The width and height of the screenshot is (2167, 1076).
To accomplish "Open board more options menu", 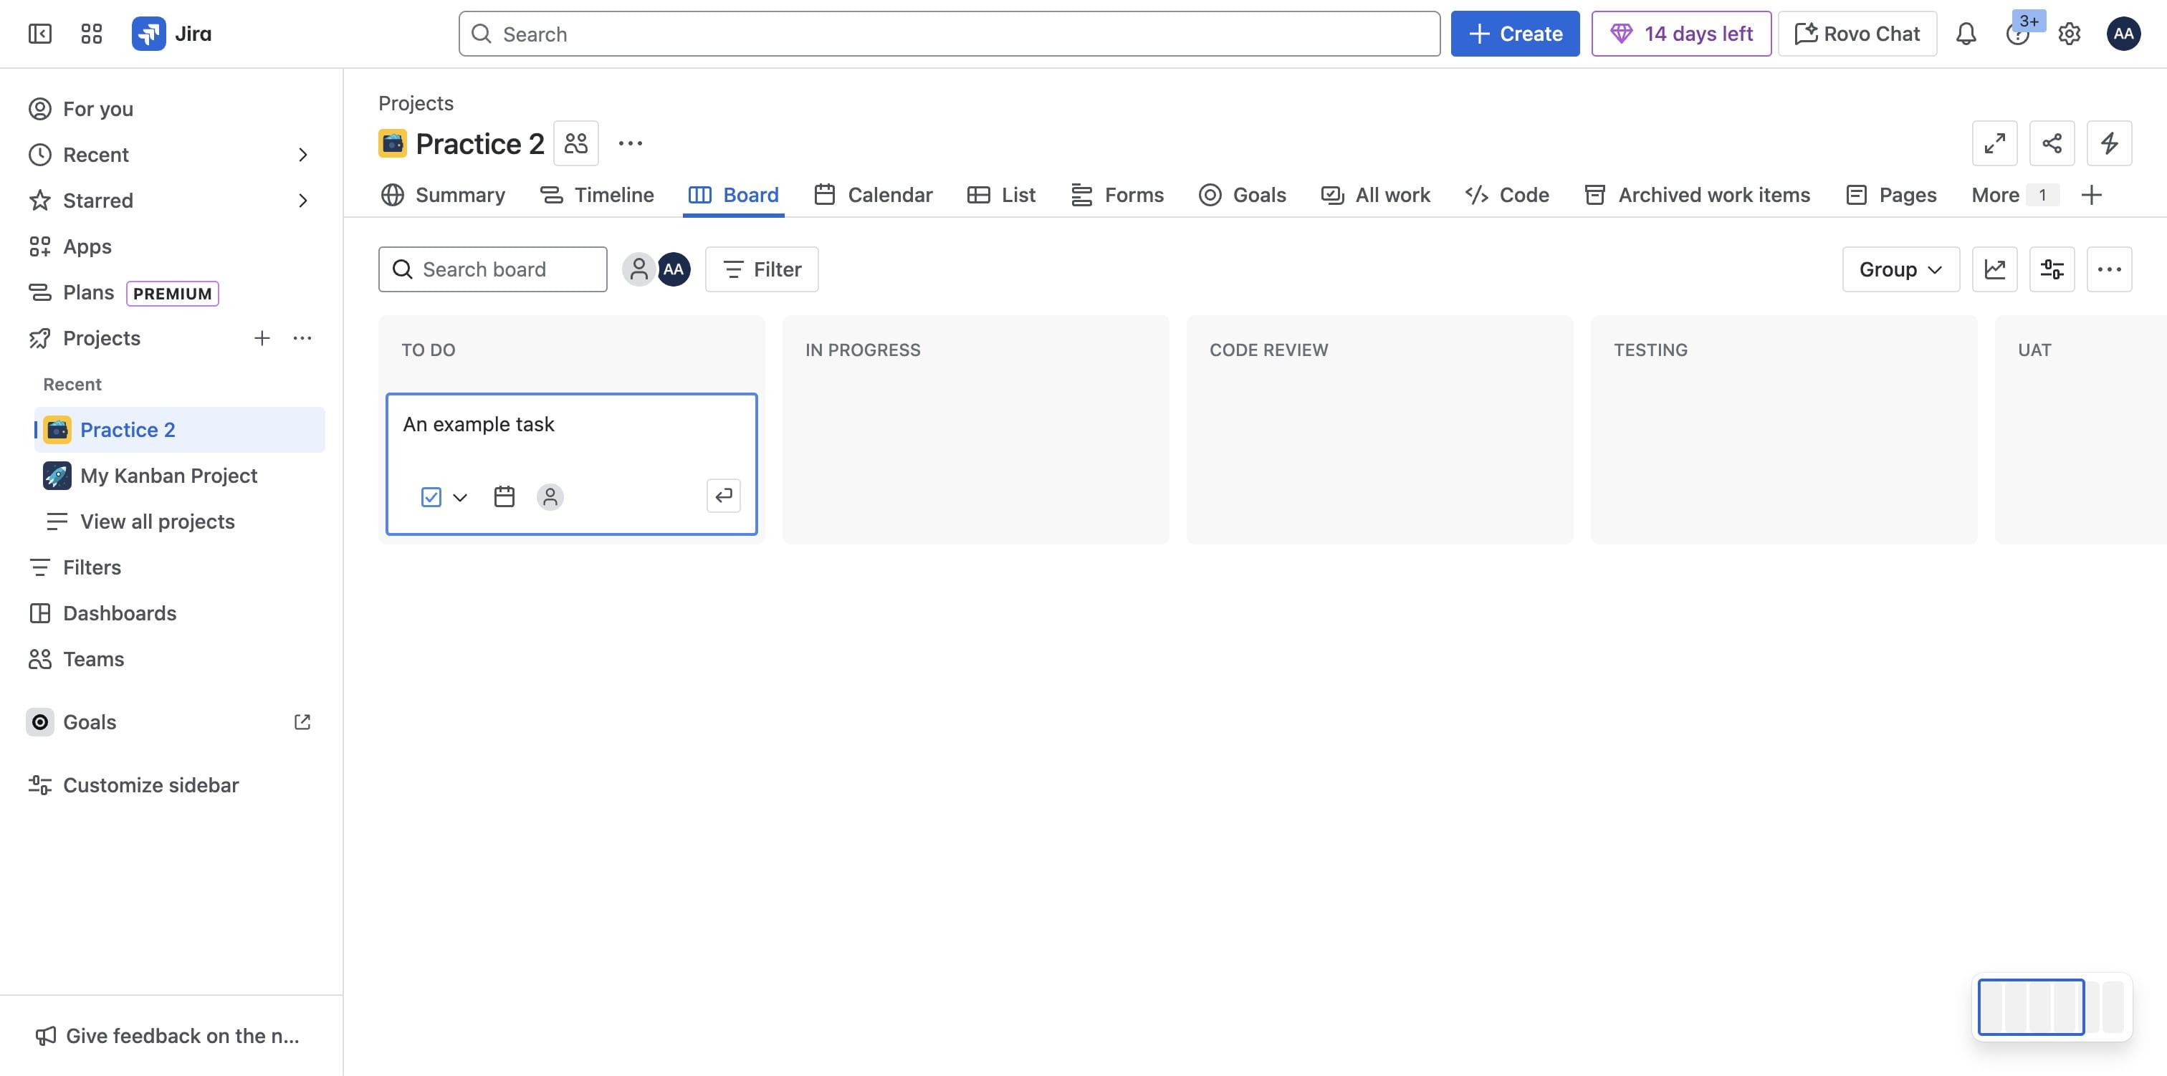I will click(2109, 269).
